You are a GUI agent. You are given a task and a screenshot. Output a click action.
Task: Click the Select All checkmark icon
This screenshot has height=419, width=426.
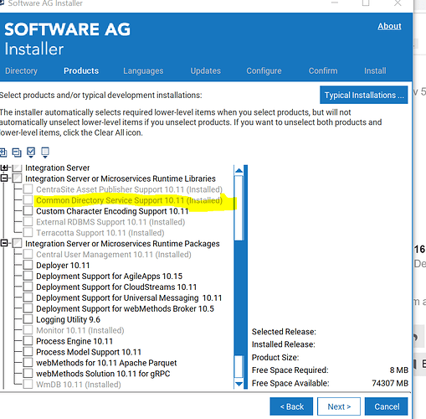tap(31, 153)
